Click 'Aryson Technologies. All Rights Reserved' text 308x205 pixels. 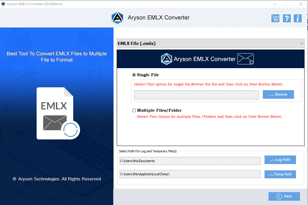click(x=59, y=179)
